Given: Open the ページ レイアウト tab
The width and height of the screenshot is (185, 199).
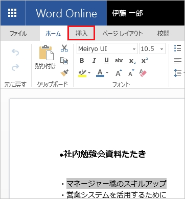Looking at the screenshot, I should tap(123, 34).
